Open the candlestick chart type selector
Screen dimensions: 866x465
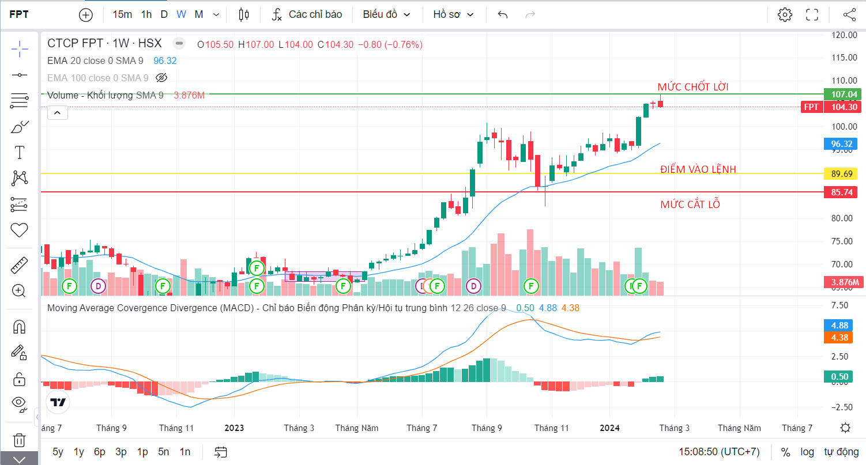[x=244, y=14]
